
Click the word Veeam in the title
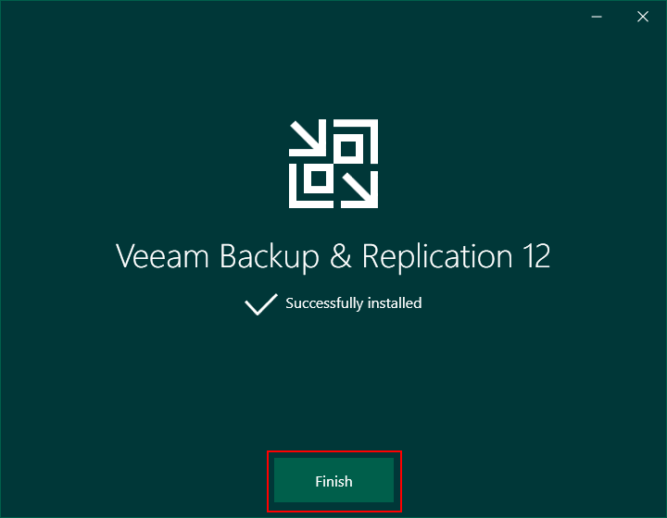pos(162,256)
